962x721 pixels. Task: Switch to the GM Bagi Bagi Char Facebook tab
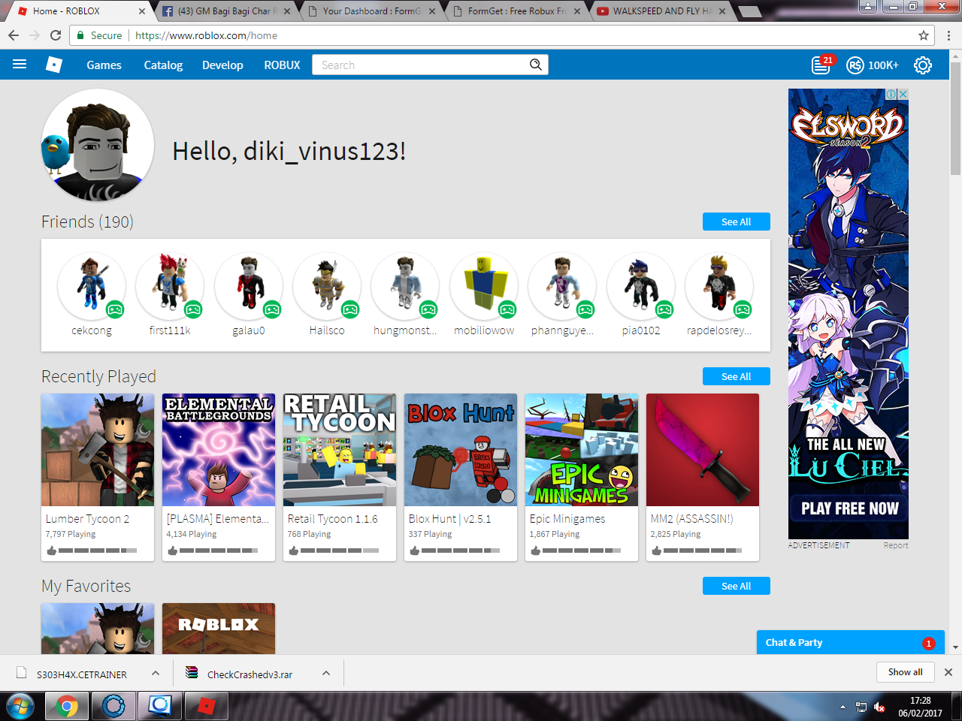click(226, 11)
